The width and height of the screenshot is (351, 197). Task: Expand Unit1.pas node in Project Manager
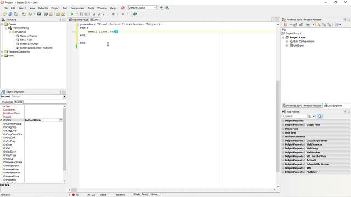point(287,45)
